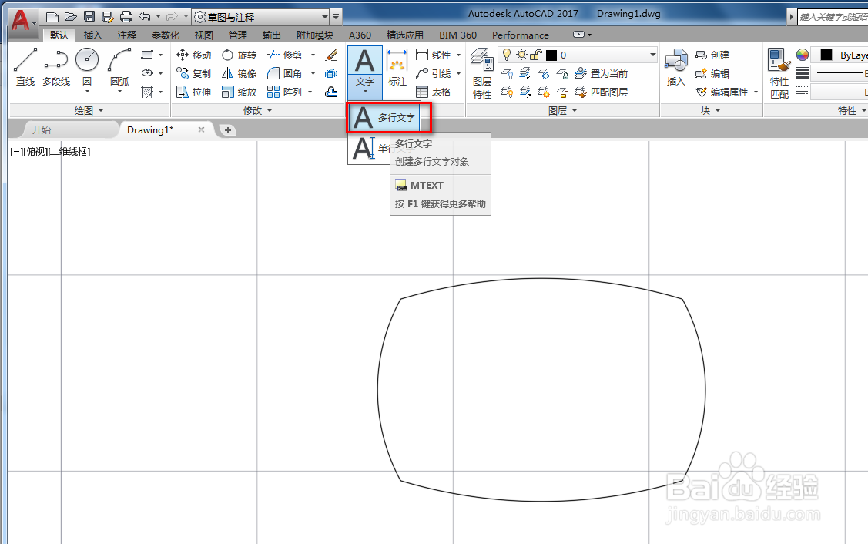Viewport: 868px width, 544px height.
Task: Click the Mirror (镜像) tool
Action: click(239, 73)
